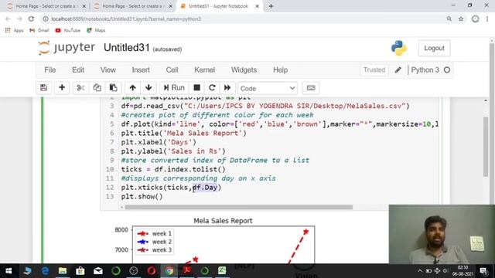Screen dimensions: 495x278
Task: Rename notebook title Untitled31
Action: [127, 48]
